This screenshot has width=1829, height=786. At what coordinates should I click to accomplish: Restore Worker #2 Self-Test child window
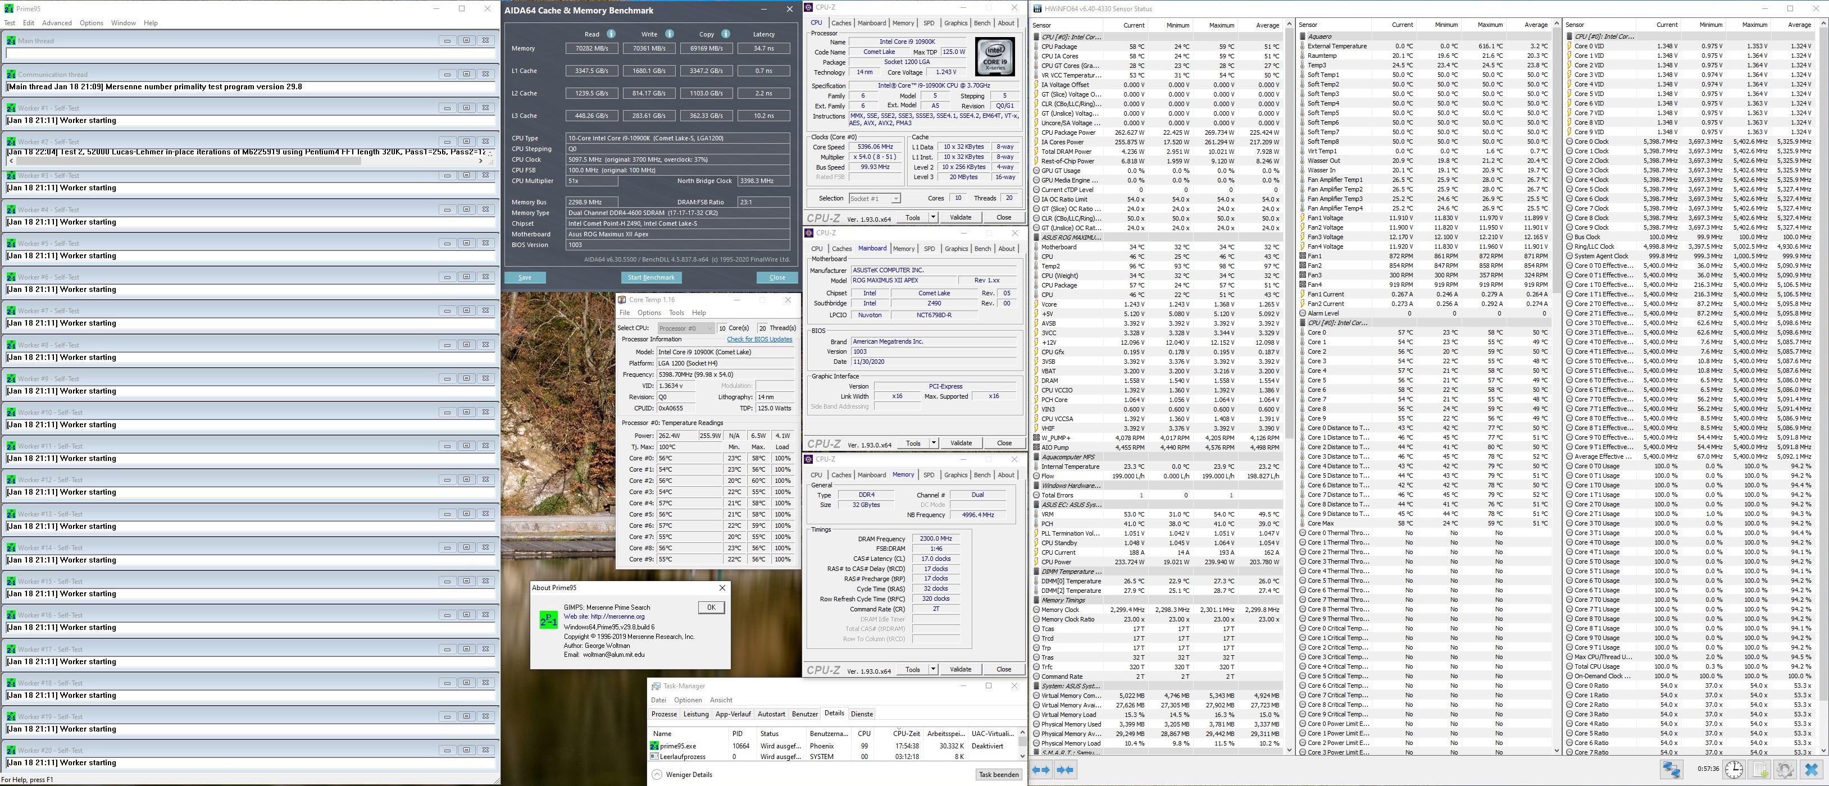466,141
